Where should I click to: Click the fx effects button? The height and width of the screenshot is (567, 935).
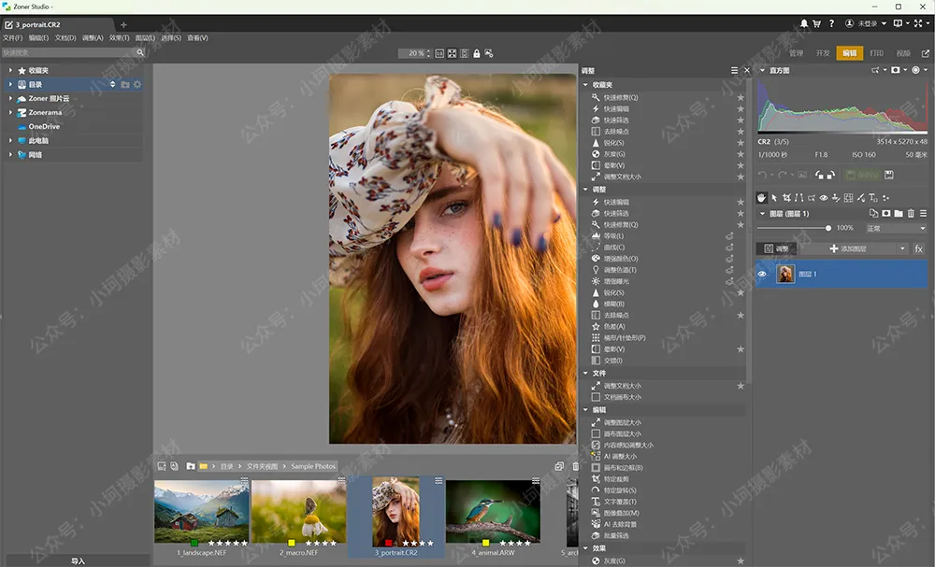click(x=918, y=248)
